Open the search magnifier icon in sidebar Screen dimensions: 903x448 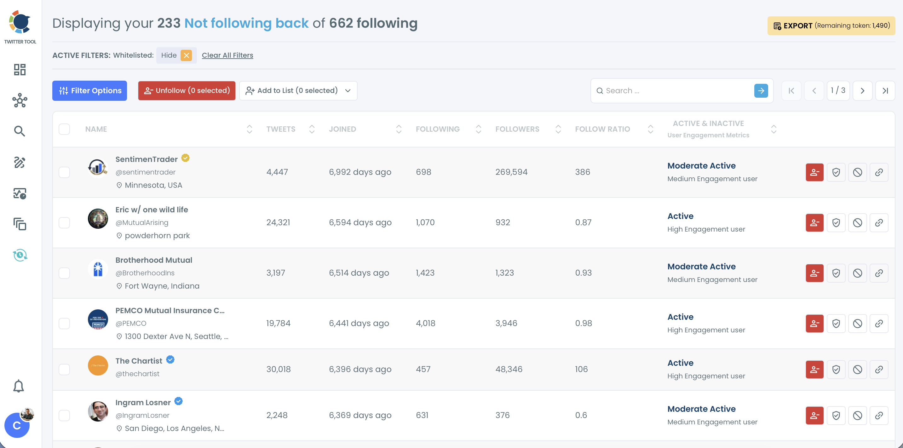tap(20, 131)
